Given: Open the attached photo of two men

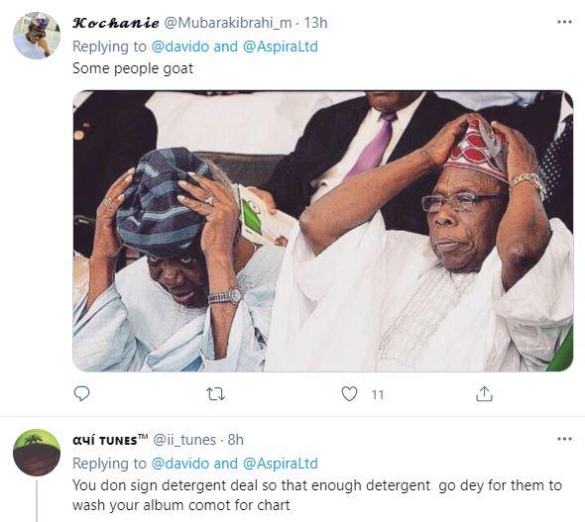Looking at the screenshot, I should point(322,231).
